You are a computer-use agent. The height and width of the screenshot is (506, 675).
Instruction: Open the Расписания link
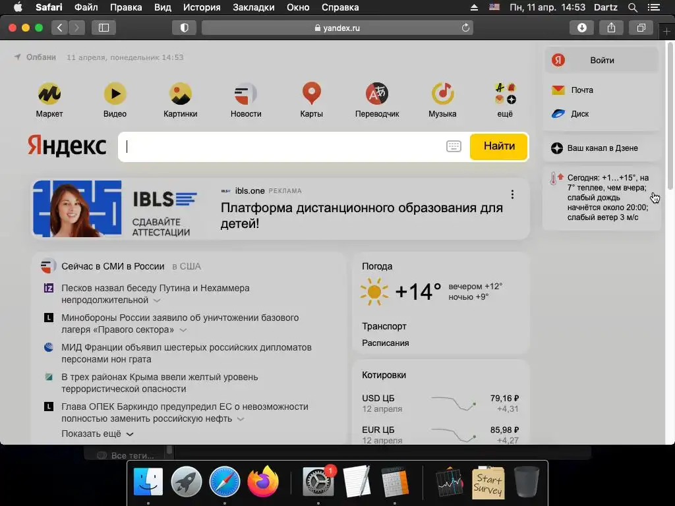click(x=385, y=343)
